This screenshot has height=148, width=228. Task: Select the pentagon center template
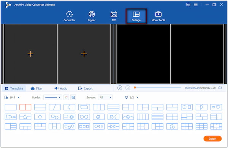[40, 117]
